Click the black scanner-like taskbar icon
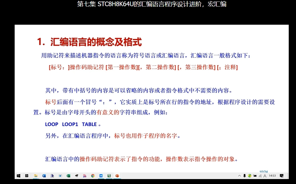Screen dimensions: 296x184 point(77,176)
